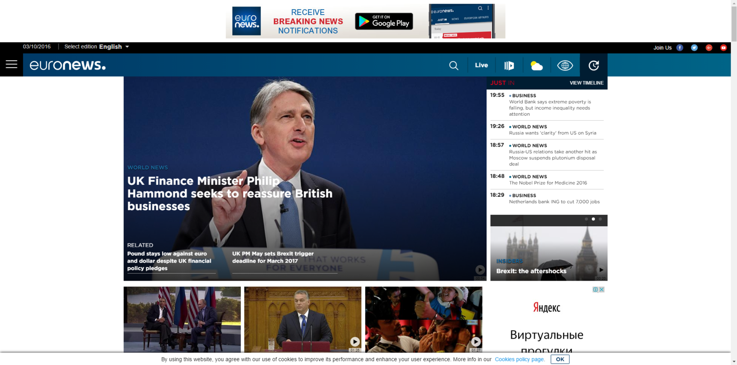Play the parliament speaker video
737x365 pixels.
[355, 341]
